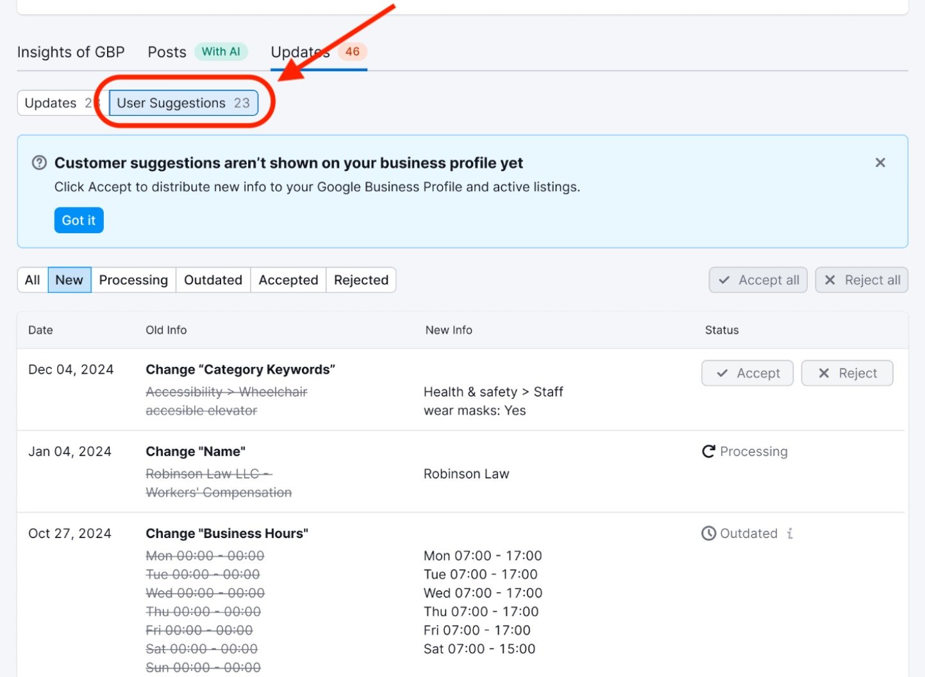Open the User Suggestions tab
The height and width of the screenshot is (677, 925).
coord(184,102)
